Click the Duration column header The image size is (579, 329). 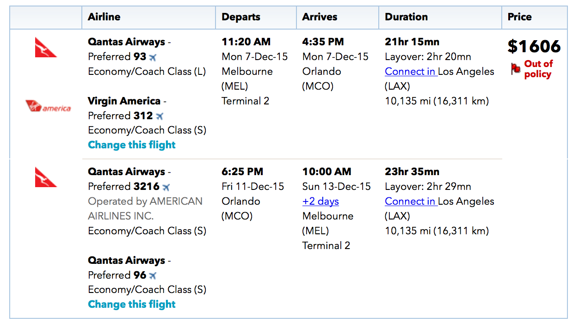(406, 17)
